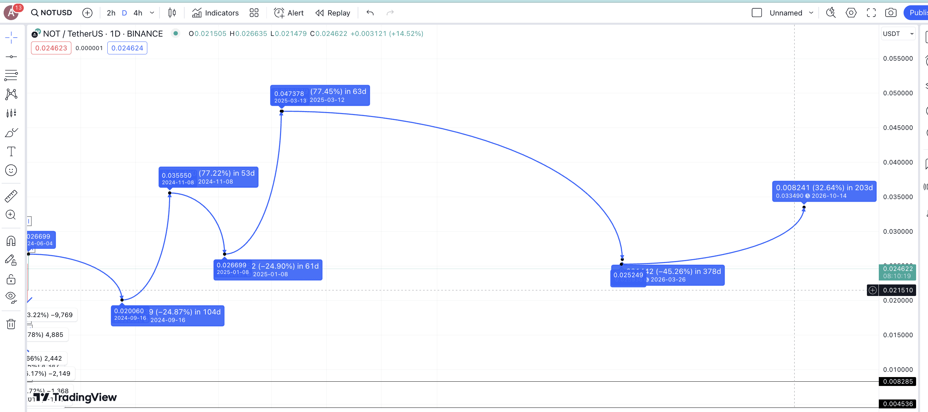Click the Replay button

(x=333, y=13)
